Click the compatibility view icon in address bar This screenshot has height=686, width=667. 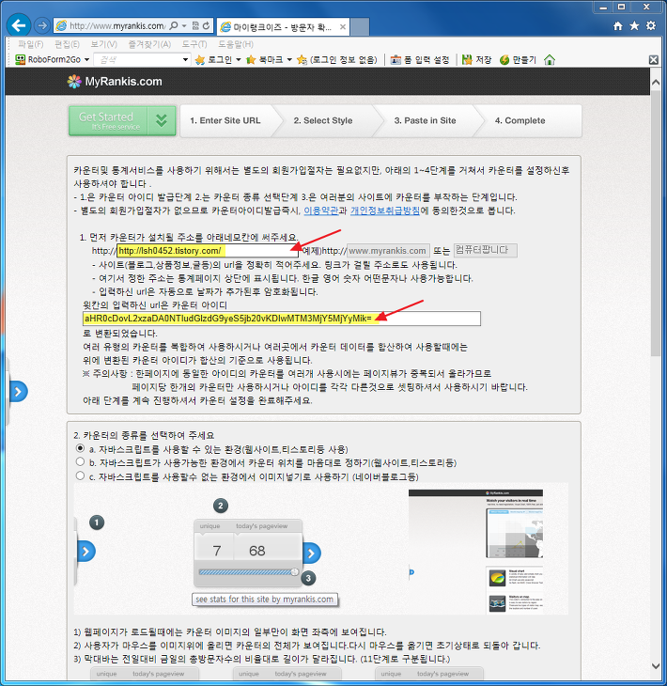195,25
